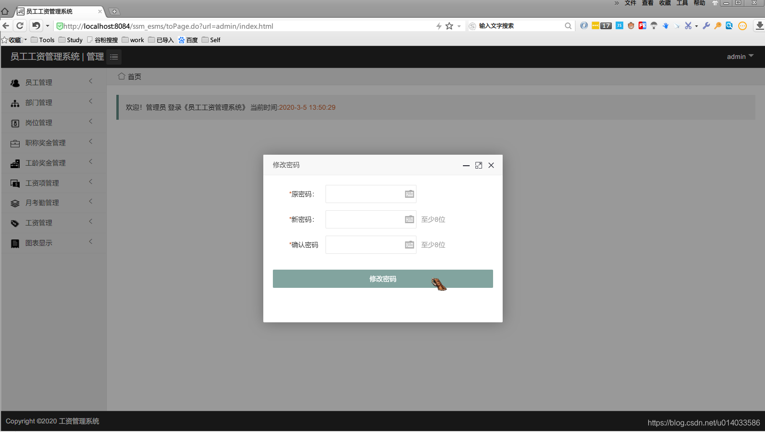
Task: Click the 职称奖金管理 briefcase icon
Action: click(x=15, y=143)
